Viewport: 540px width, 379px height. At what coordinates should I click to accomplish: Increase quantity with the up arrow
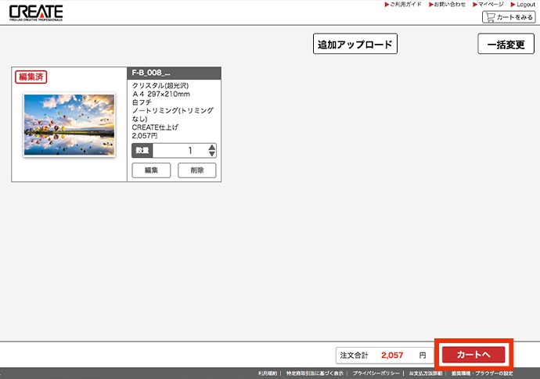coord(212,148)
